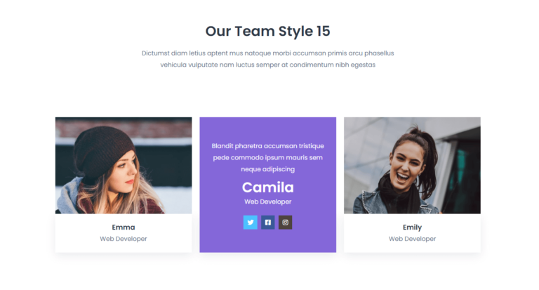The image size is (539, 290).
Task: Click Web Developer under Emily
Action: tap(412, 239)
